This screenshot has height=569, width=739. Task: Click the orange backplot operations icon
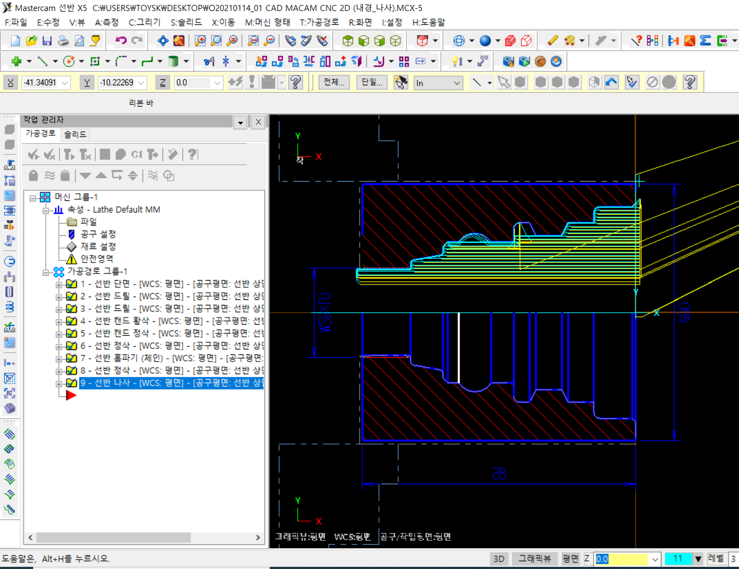point(541,61)
